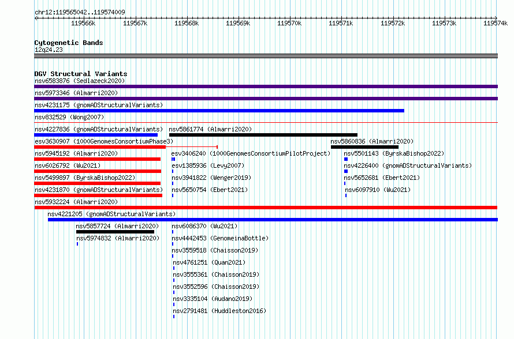
Task: Click the small blue marker under nsv4226400
Action: click(x=346, y=171)
